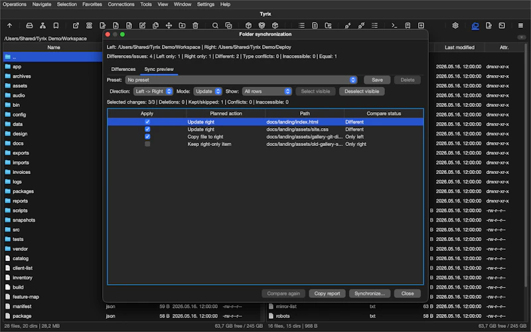The width and height of the screenshot is (531, 332).
Task: Open the Operations menu
Action: click(x=15, y=5)
